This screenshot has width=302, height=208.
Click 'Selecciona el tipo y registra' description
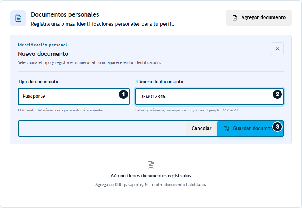click(x=89, y=62)
